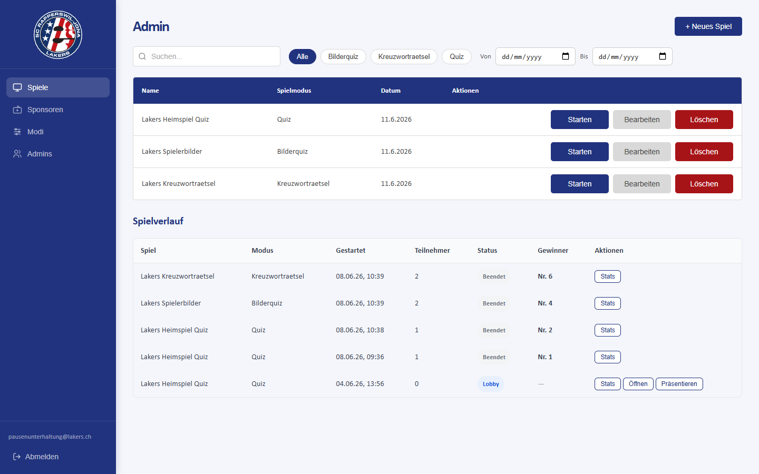Filter games by Bilderquiz

(x=343, y=56)
